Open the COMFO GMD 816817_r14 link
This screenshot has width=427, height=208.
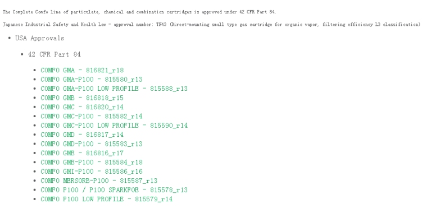(x=82, y=135)
